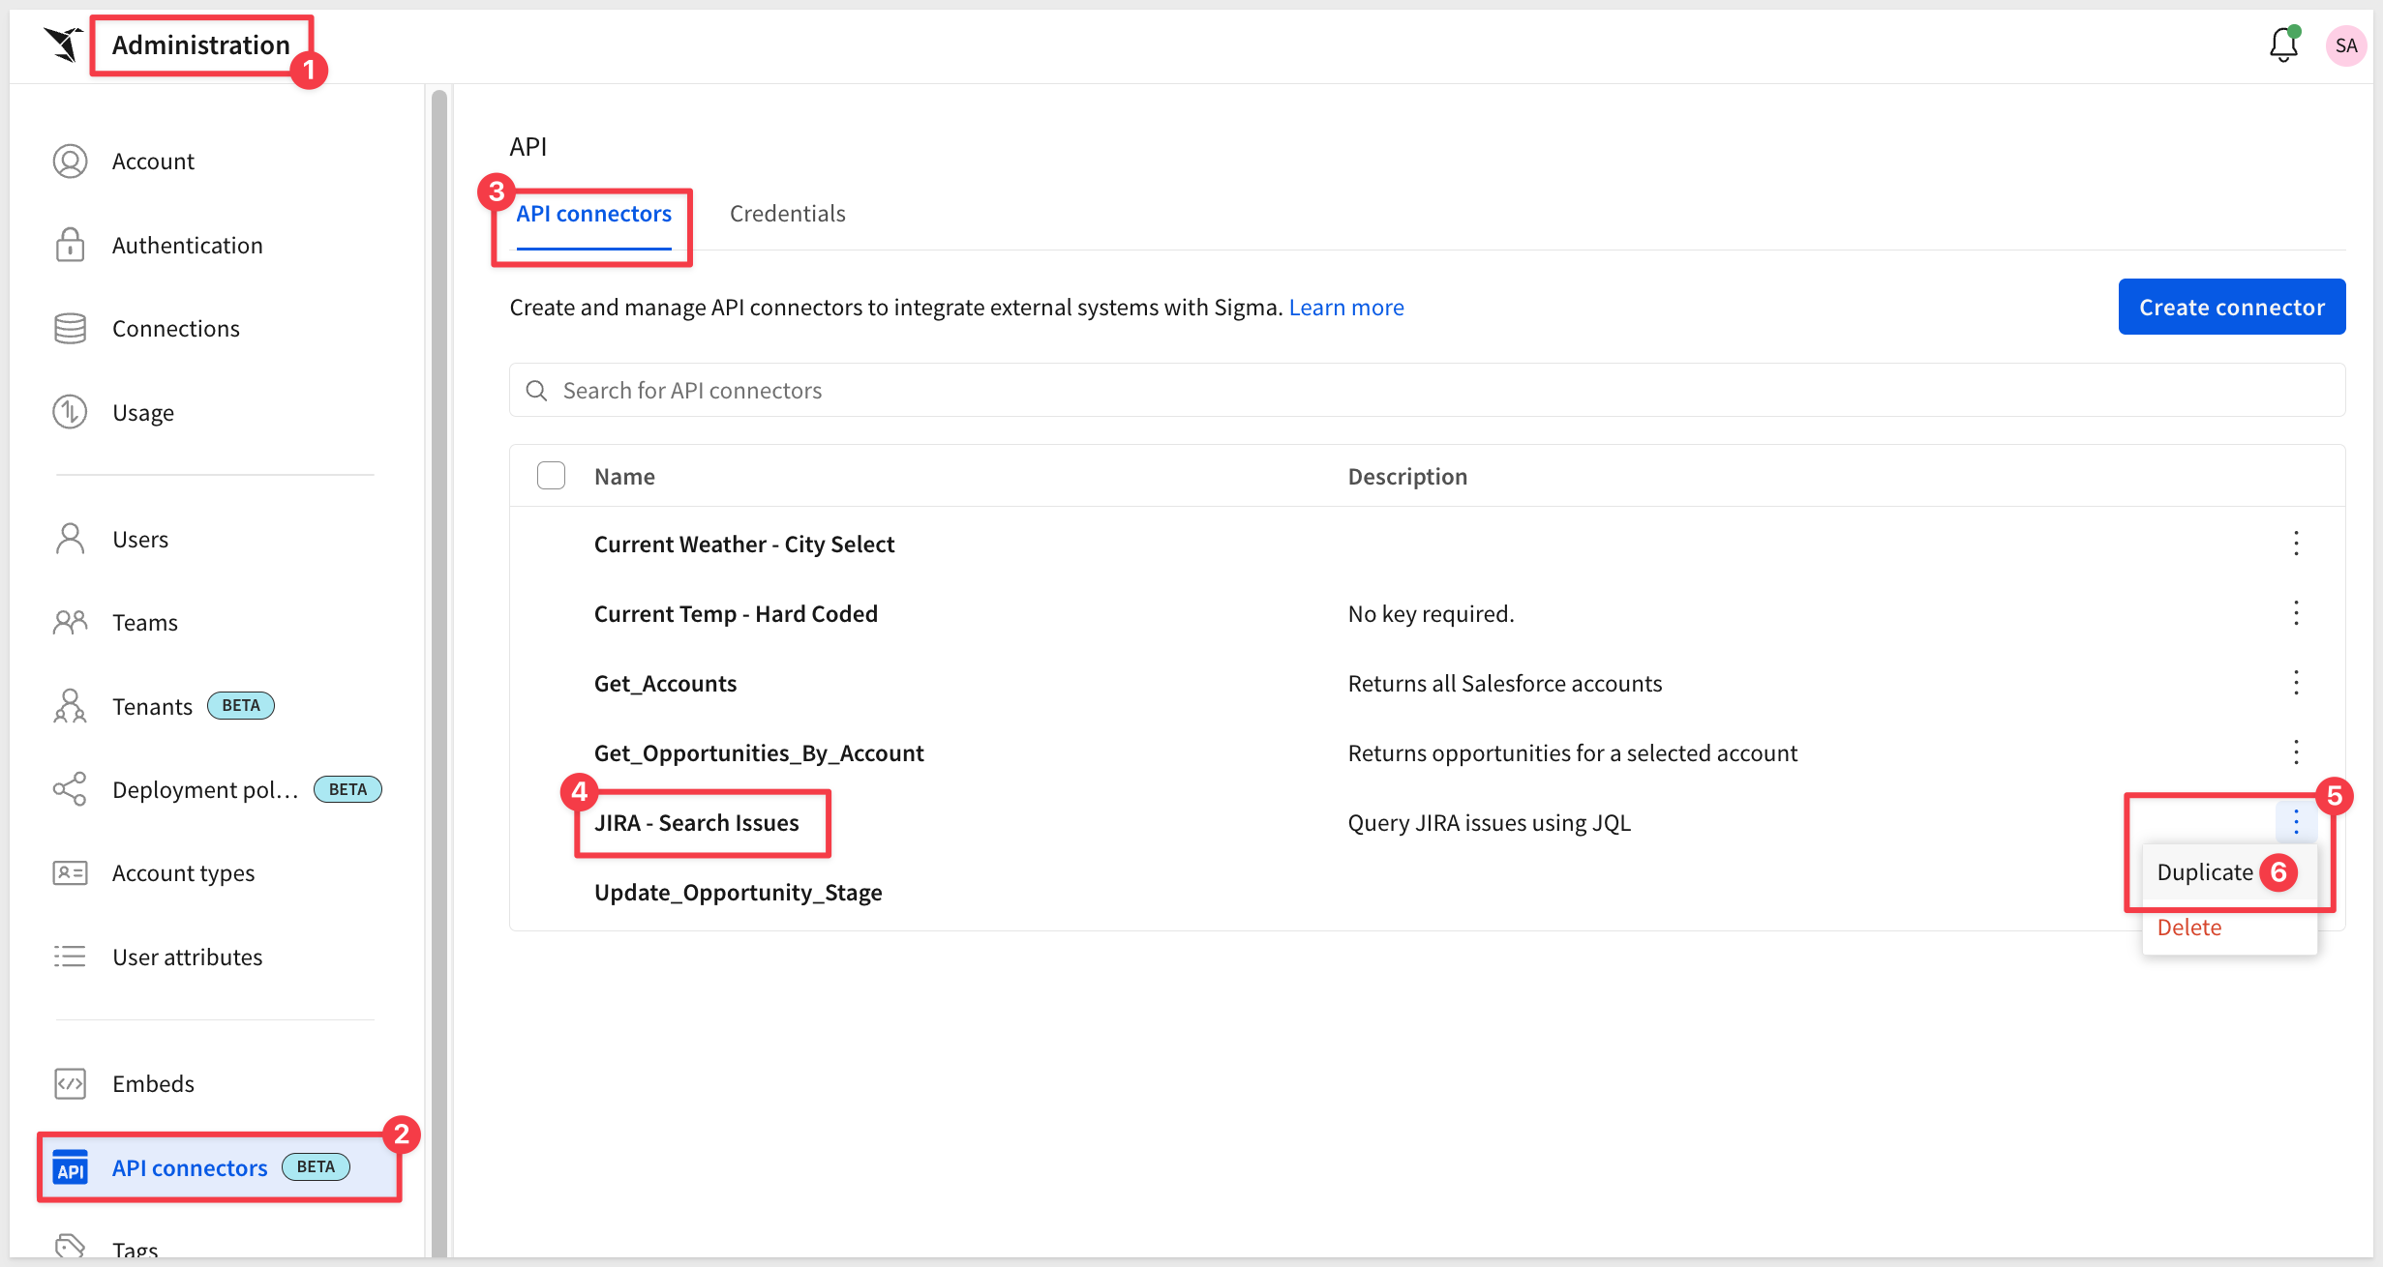The image size is (2383, 1267).
Task: Follow the Learn more link
Action: coord(1345,308)
